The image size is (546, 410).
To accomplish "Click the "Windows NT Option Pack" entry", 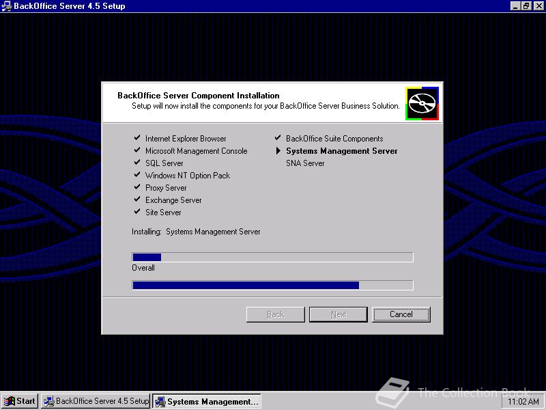I will [188, 176].
